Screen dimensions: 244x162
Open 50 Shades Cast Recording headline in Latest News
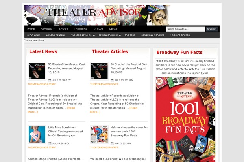point(66,68)
